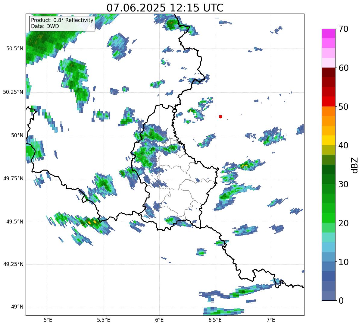The image size is (362, 326).
Task: Click the "Product: 0.8° Reflectivity" text
Action: pos(62,20)
